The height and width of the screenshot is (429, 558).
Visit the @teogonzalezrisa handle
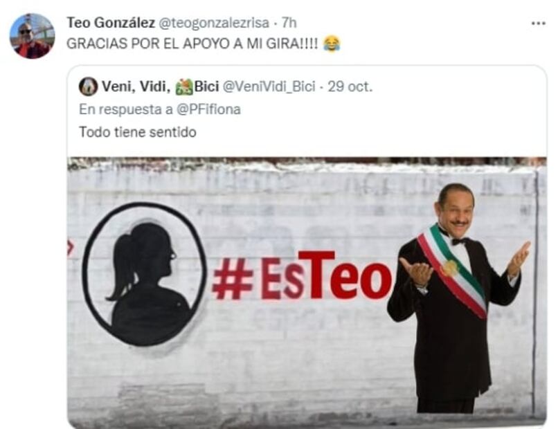click(x=213, y=23)
